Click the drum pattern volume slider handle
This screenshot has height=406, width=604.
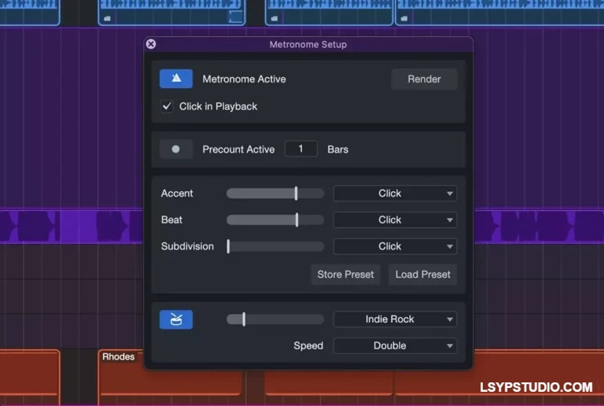(x=244, y=319)
